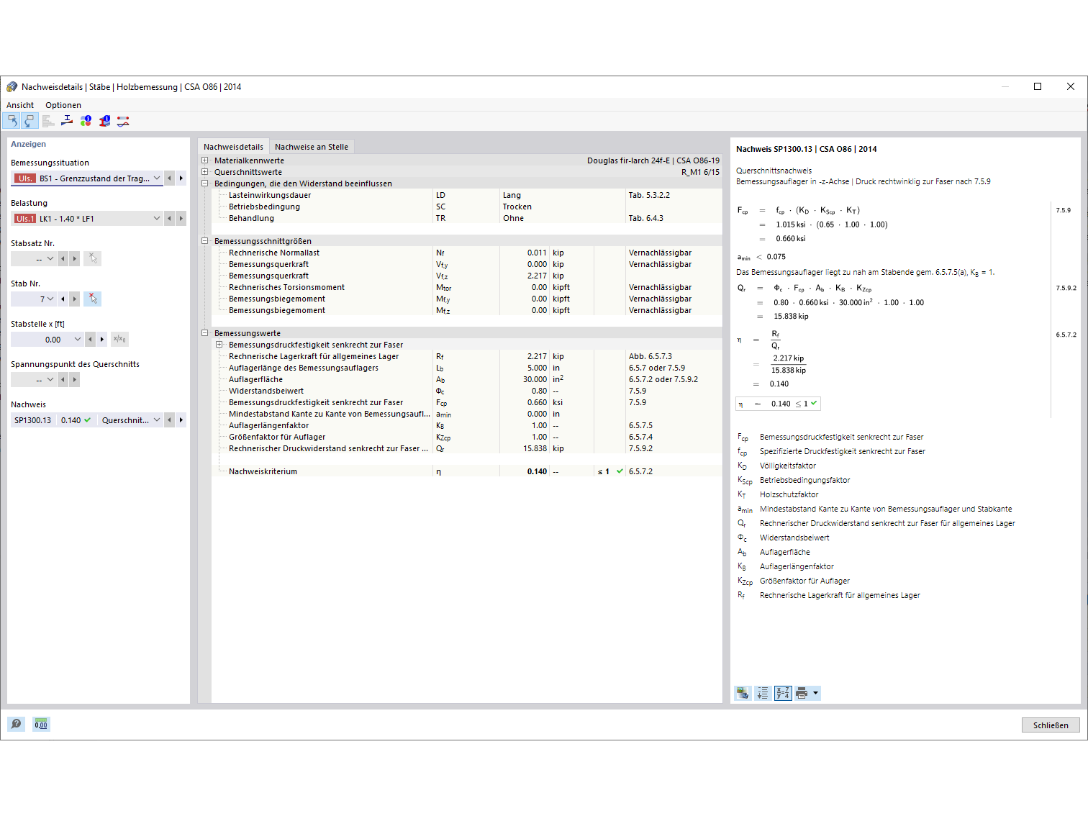Click the Größenfaktor für Auflager table row
Screen dimensions: 1088x816
coord(466,437)
